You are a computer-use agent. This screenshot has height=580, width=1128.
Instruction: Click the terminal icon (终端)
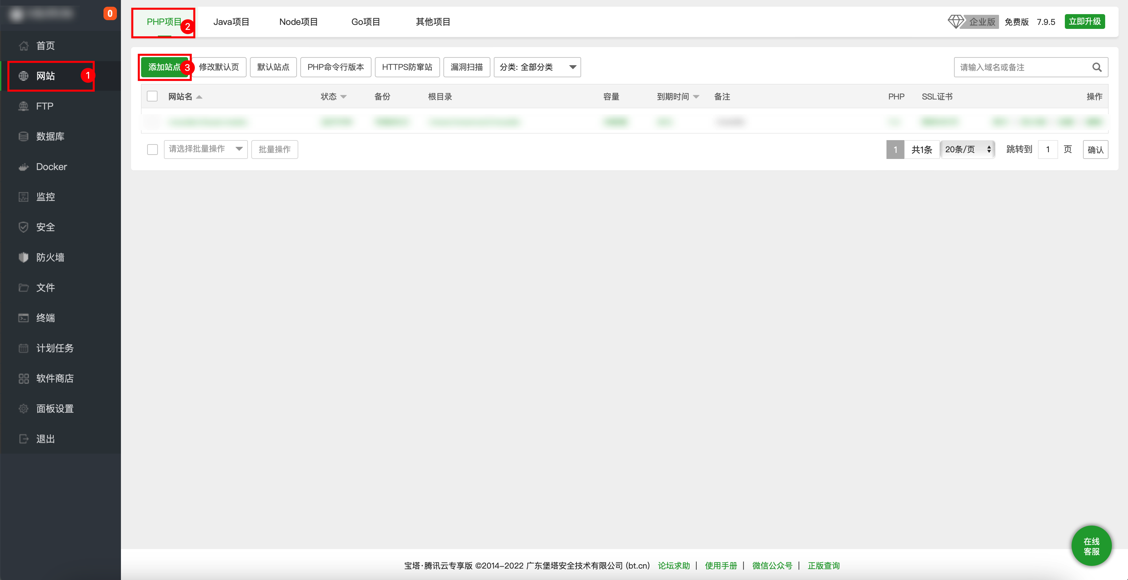pyautogui.click(x=24, y=318)
